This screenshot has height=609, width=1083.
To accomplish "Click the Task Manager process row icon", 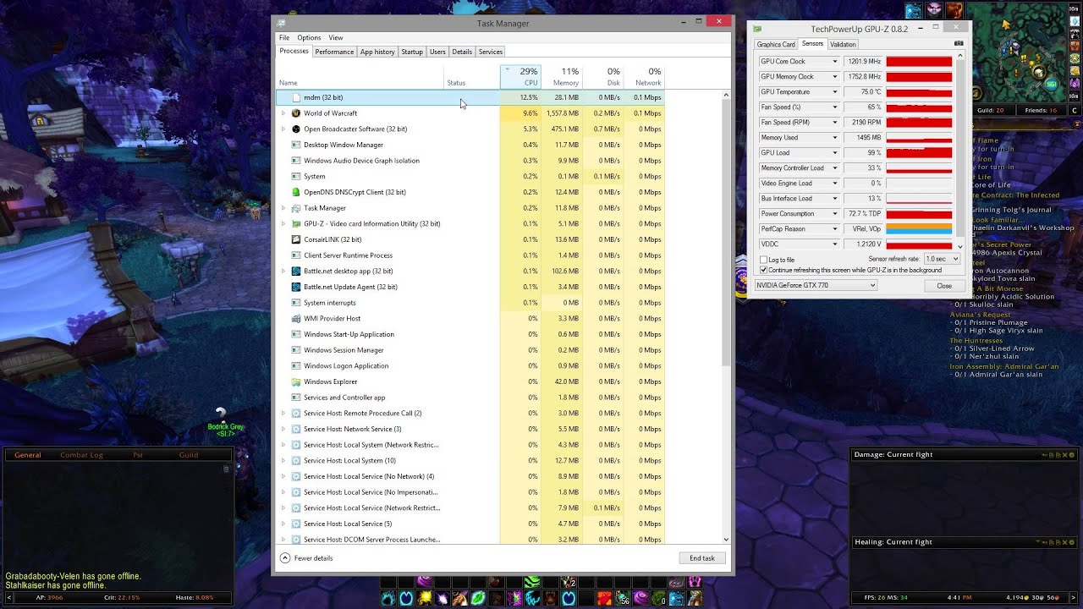I will click(x=296, y=208).
